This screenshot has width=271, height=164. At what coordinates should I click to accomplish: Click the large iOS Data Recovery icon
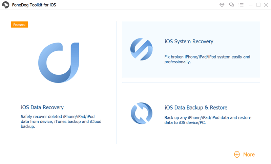59,63
